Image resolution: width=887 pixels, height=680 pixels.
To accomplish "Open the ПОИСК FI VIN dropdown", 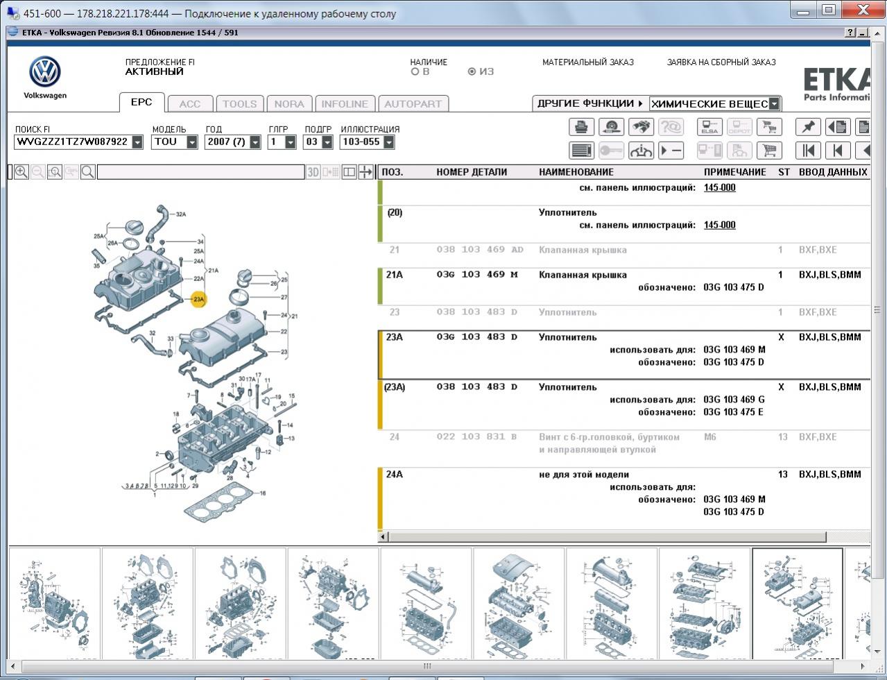I will (x=137, y=142).
